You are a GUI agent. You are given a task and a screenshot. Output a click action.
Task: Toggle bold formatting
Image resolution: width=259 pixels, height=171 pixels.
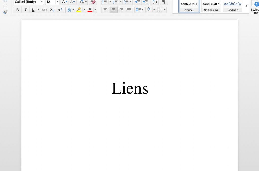point(18,10)
